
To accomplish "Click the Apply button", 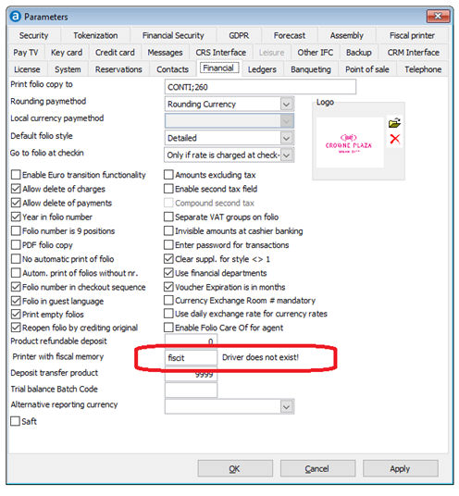I will pyautogui.click(x=400, y=468).
